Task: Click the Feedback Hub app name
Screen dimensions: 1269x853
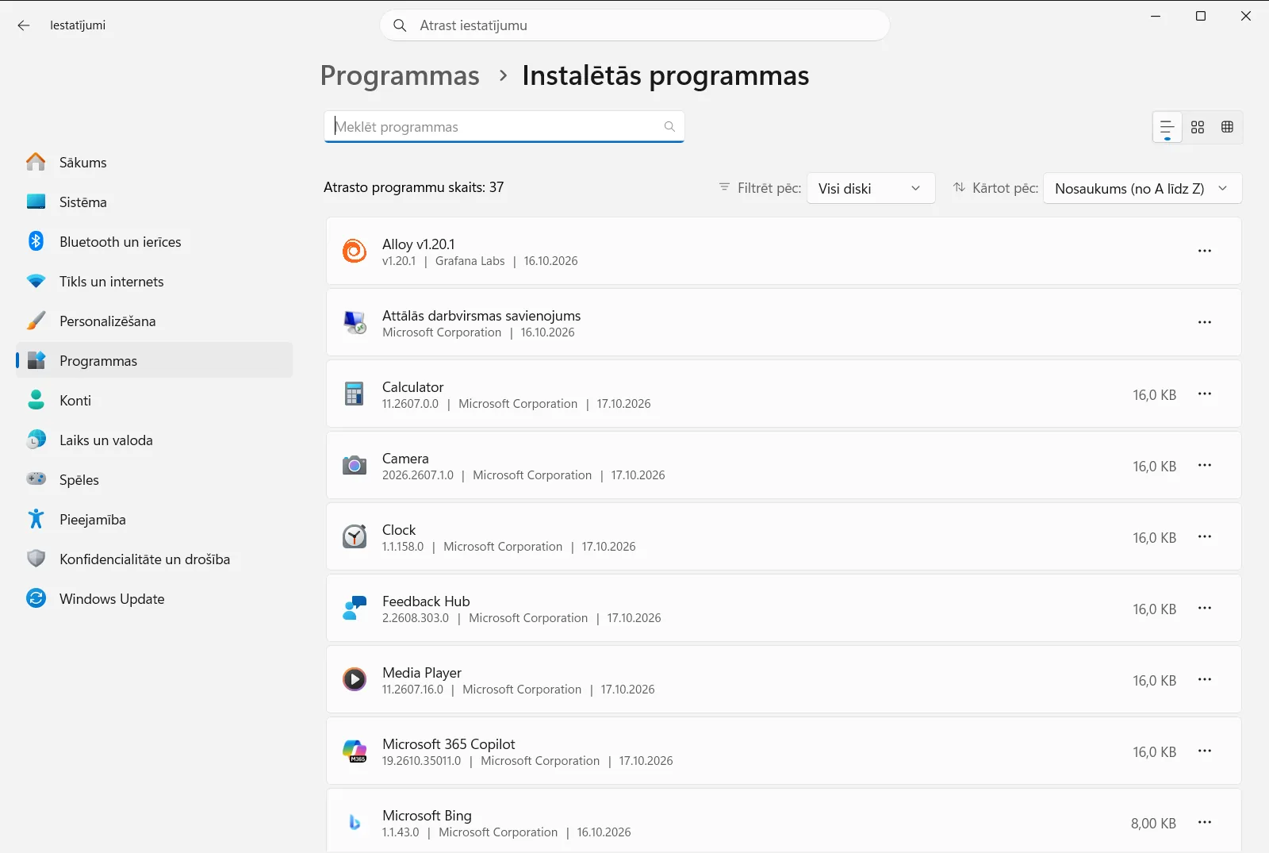Action: [426, 601]
